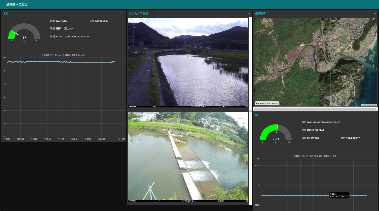Click the weir camera image
This screenshot has height=211, width=379.
[188, 157]
